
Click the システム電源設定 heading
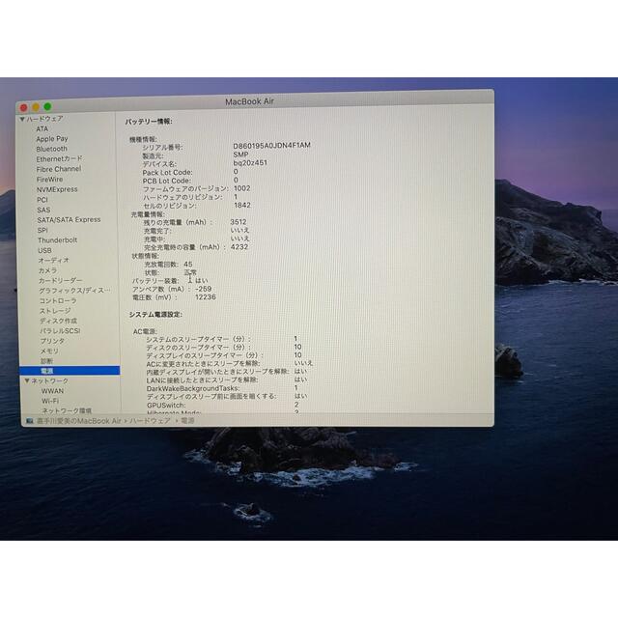(x=155, y=315)
